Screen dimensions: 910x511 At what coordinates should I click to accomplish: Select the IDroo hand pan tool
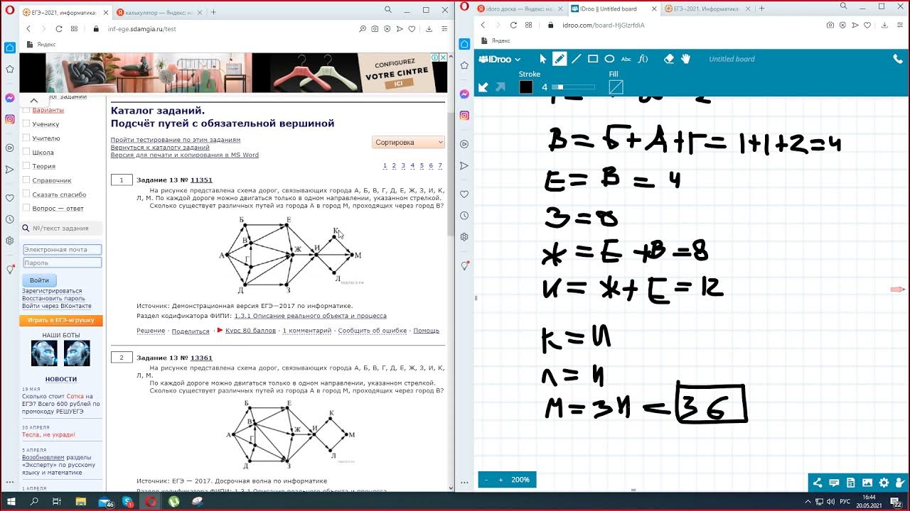[685, 59]
